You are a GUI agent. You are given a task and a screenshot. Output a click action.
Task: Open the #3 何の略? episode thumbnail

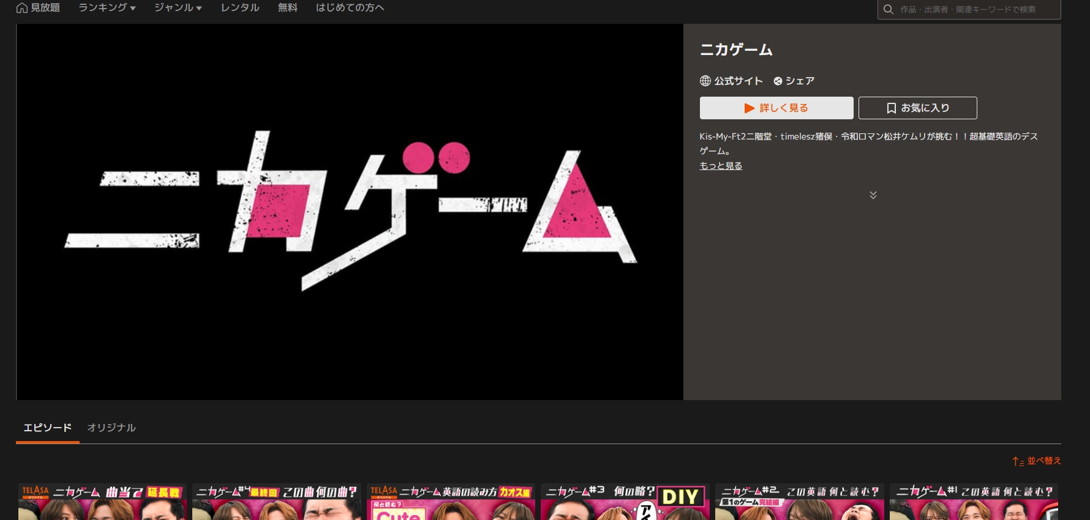pos(625,502)
